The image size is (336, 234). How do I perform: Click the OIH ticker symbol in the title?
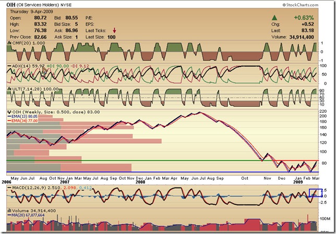(x=11, y=5)
